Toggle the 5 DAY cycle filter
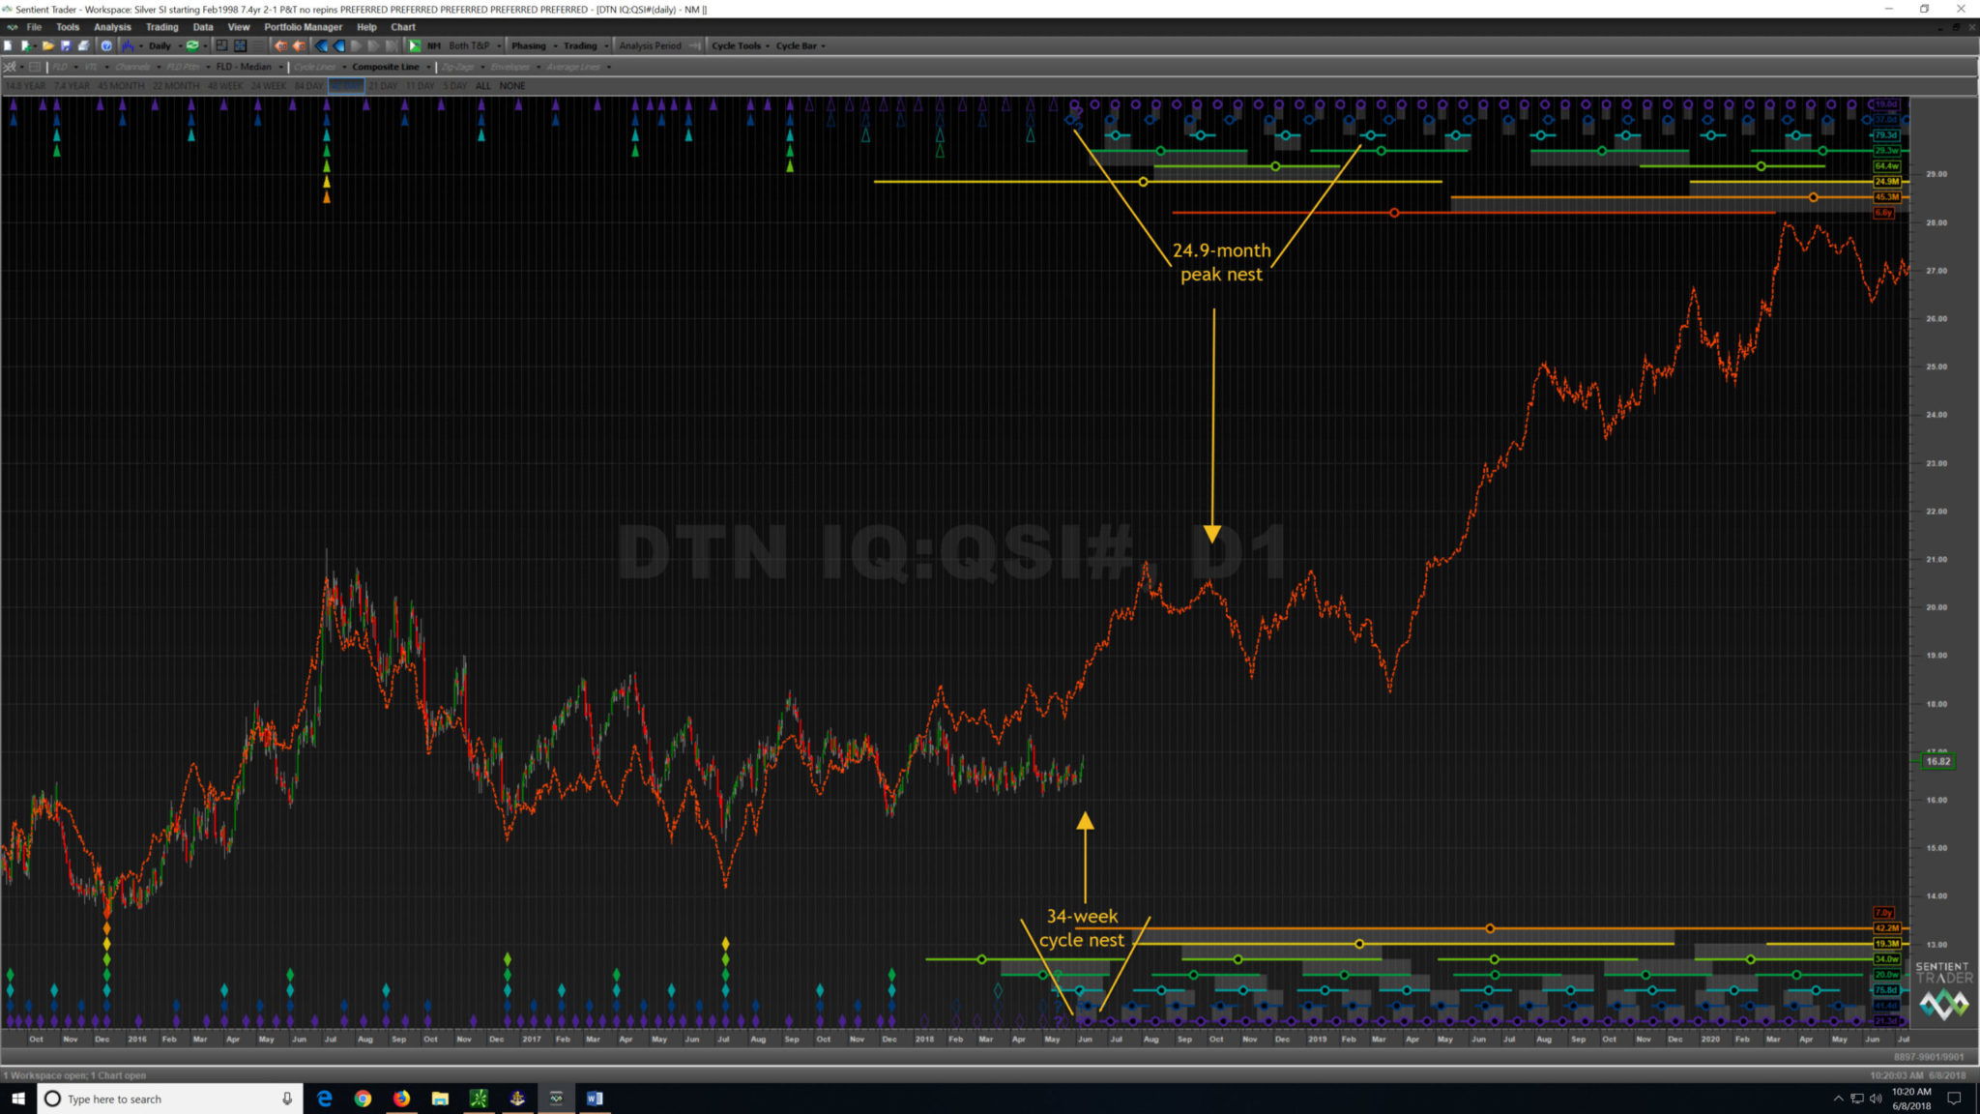Image resolution: width=1980 pixels, height=1114 pixels. [x=455, y=86]
